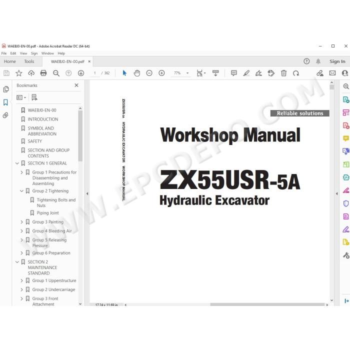Expand Group 4 Bleeding Air bookmark
The width and height of the screenshot is (350, 350).
click(21, 231)
